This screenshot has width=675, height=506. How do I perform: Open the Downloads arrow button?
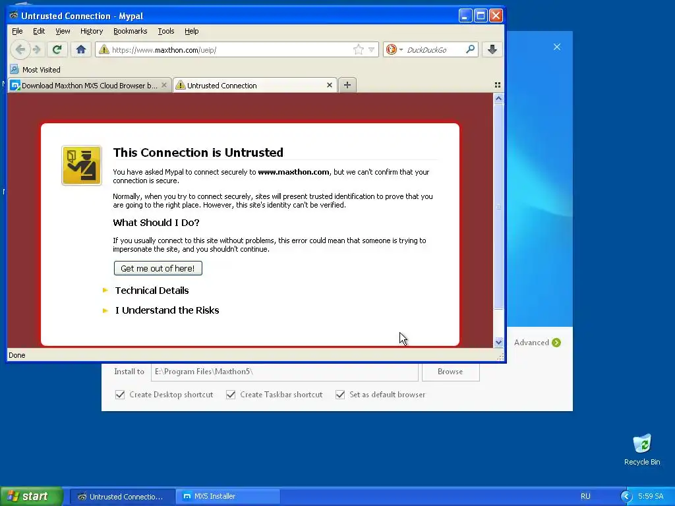tap(492, 49)
